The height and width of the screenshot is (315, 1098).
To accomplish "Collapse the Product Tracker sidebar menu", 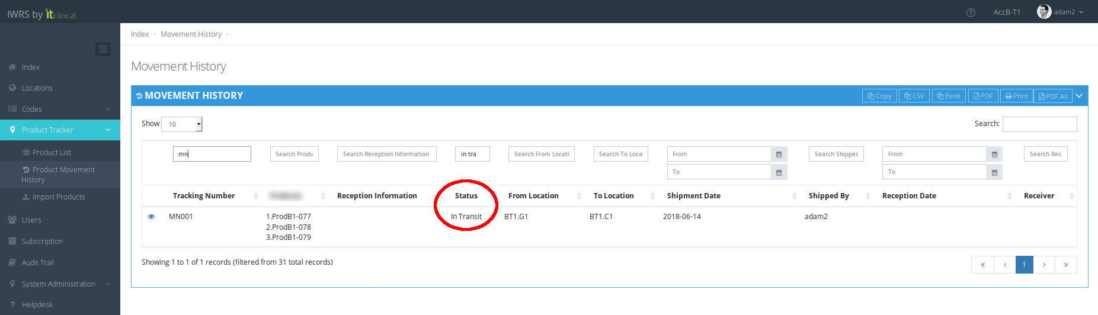I will tap(60, 130).
